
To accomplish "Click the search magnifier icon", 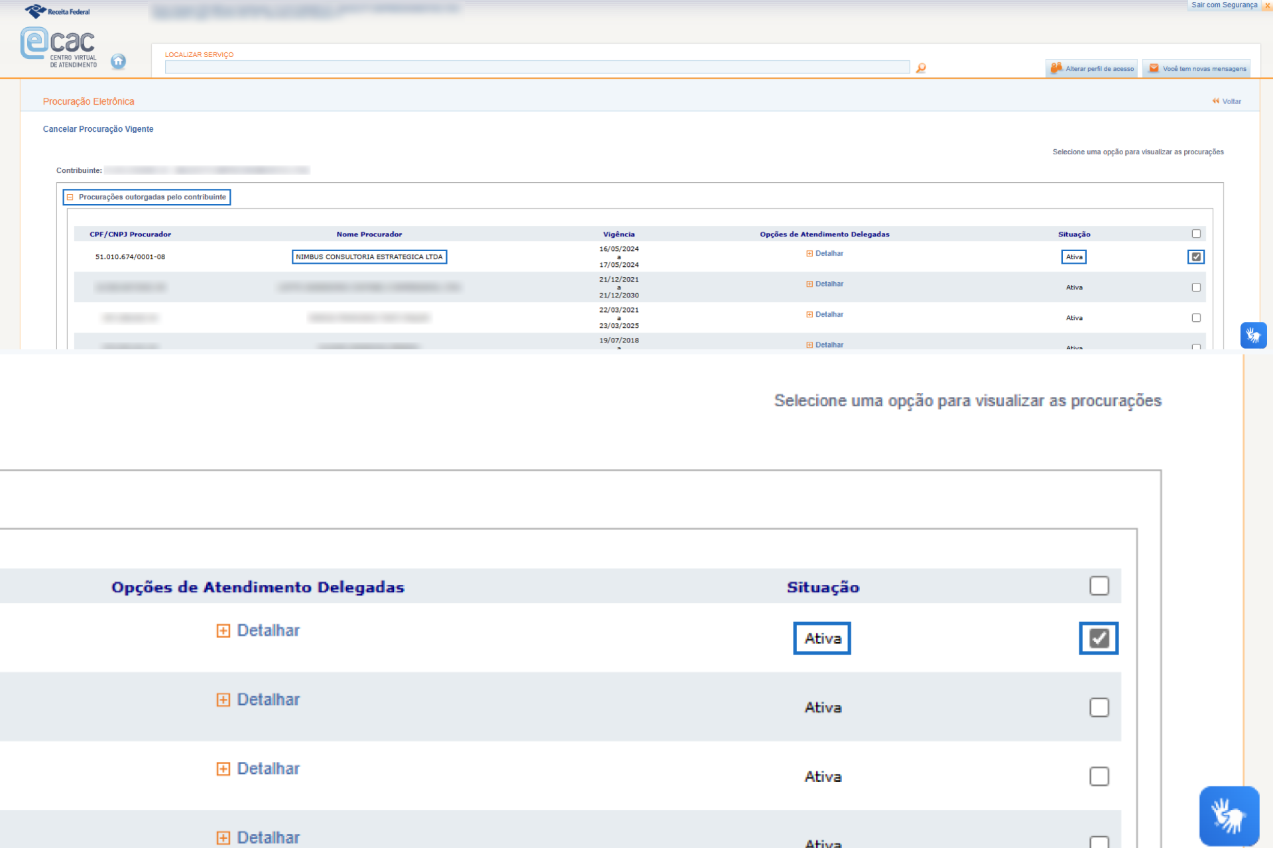I will pos(920,68).
